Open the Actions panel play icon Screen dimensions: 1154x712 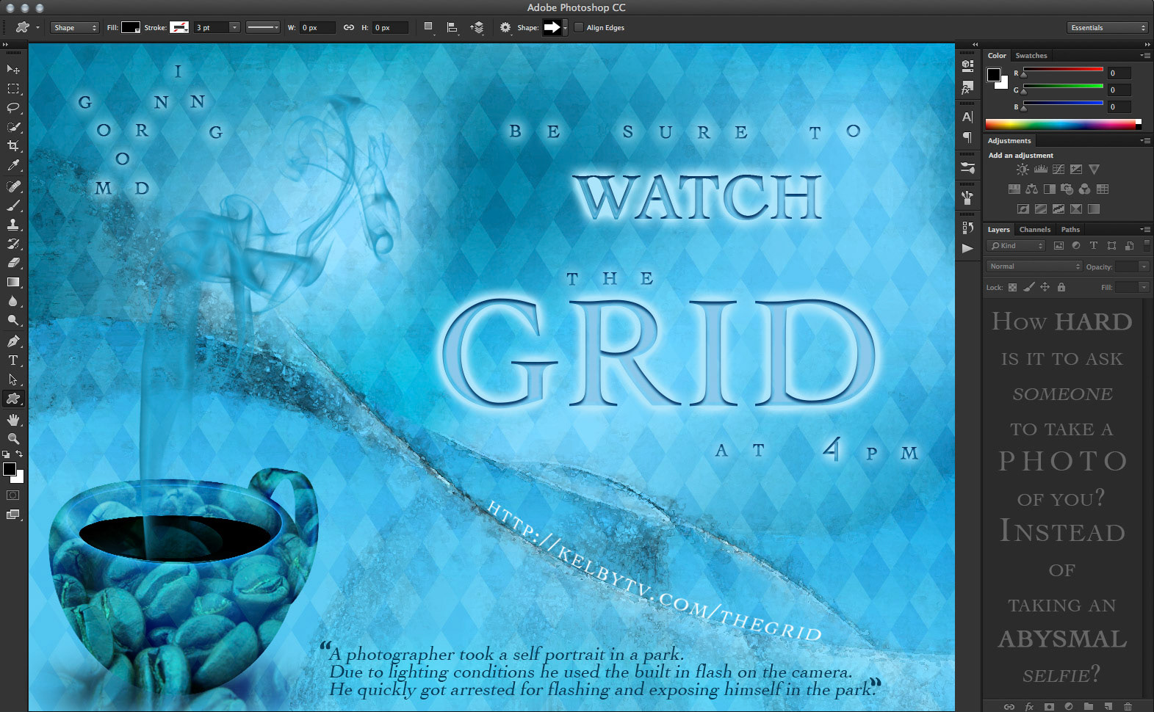[x=967, y=248]
